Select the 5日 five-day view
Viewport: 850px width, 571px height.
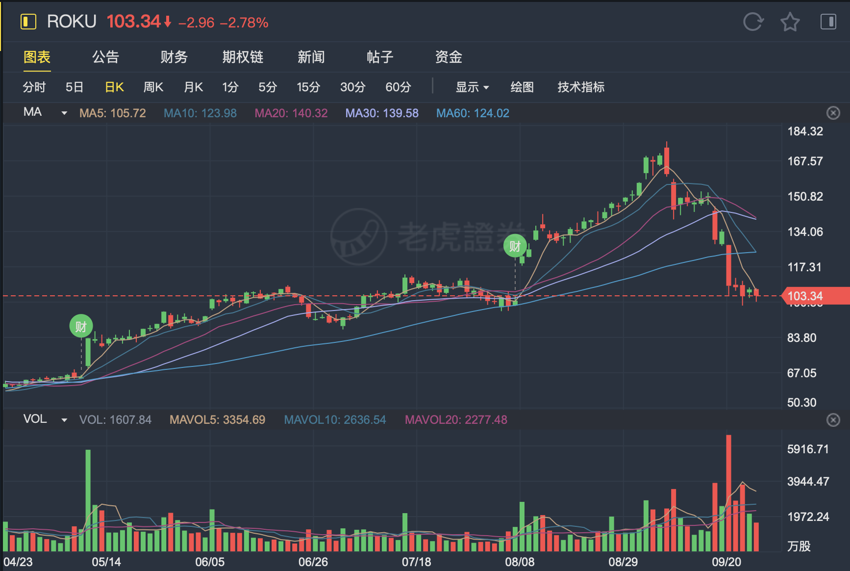[x=75, y=87]
